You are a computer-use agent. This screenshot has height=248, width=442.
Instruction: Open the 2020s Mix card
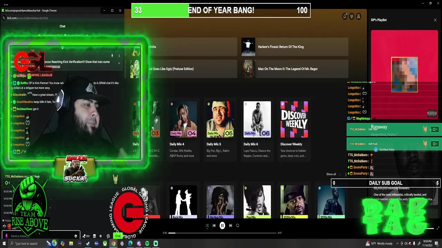(294, 202)
